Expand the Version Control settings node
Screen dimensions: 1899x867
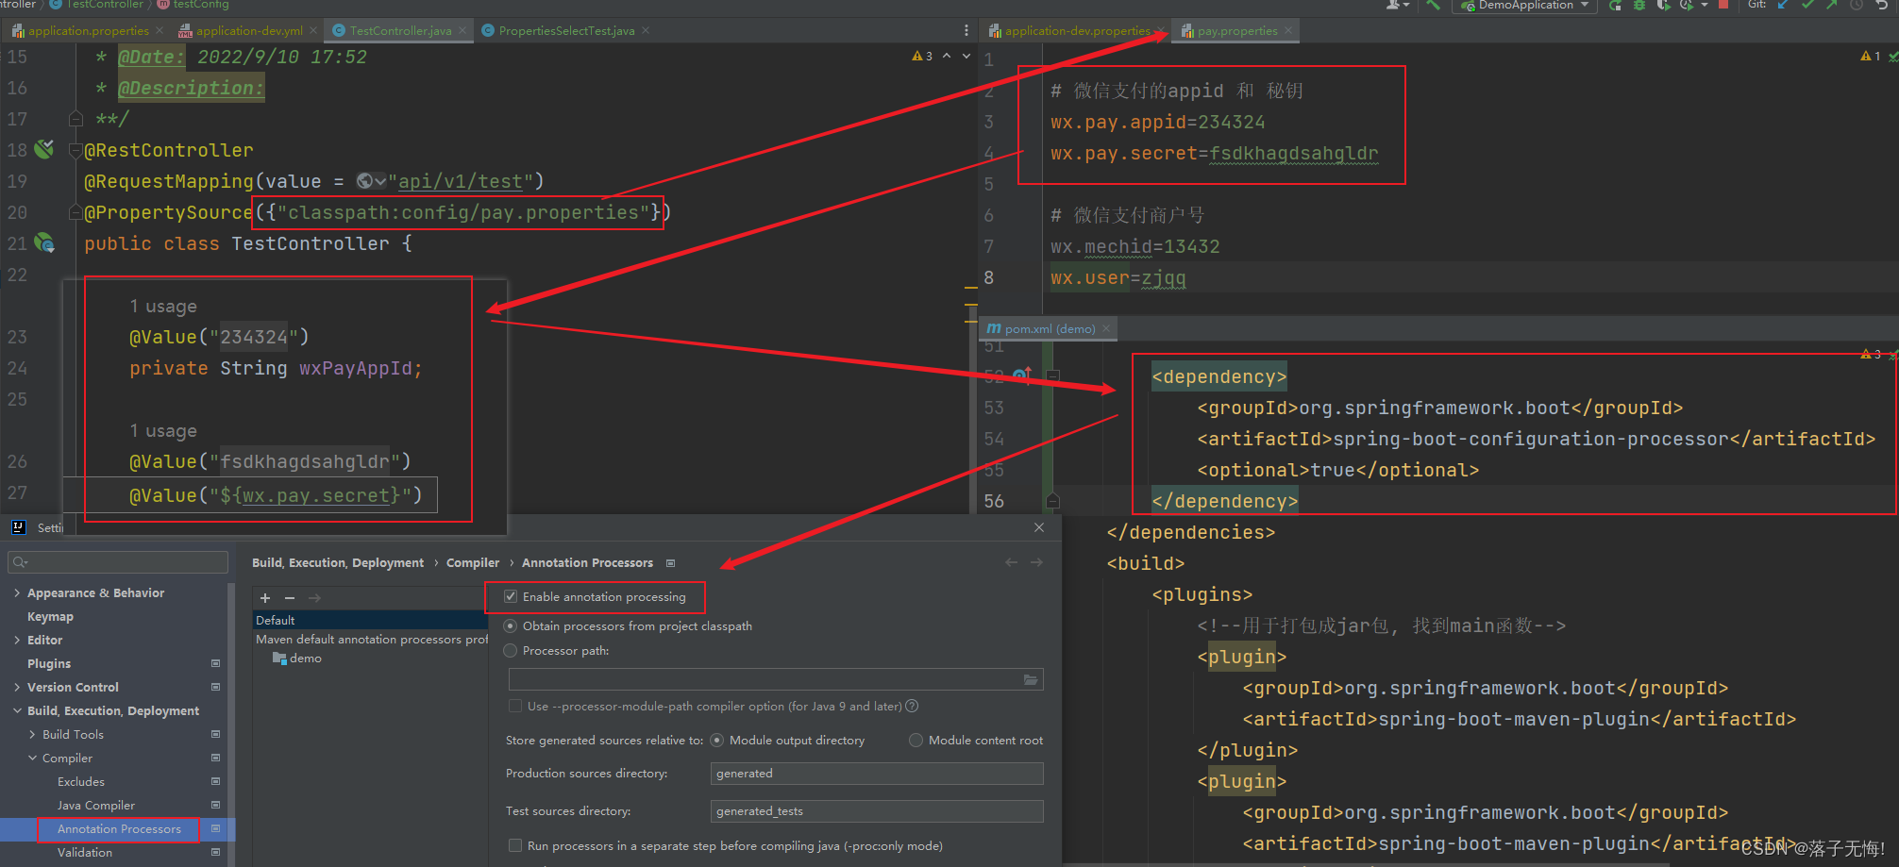(17, 687)
